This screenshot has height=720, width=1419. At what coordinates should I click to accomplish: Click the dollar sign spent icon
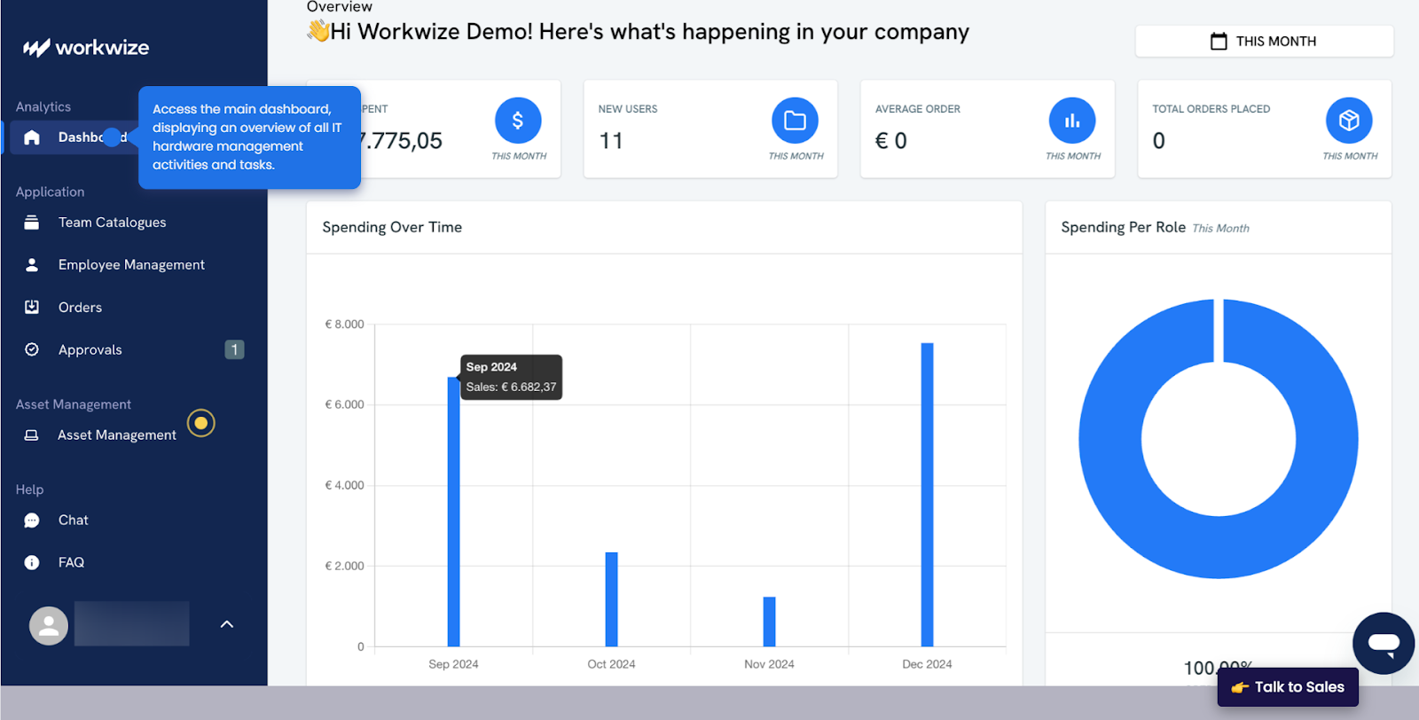518,121
